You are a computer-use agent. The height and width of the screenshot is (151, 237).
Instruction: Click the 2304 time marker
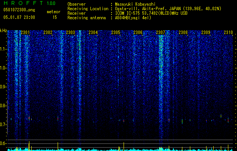click(x=93, y=32)
